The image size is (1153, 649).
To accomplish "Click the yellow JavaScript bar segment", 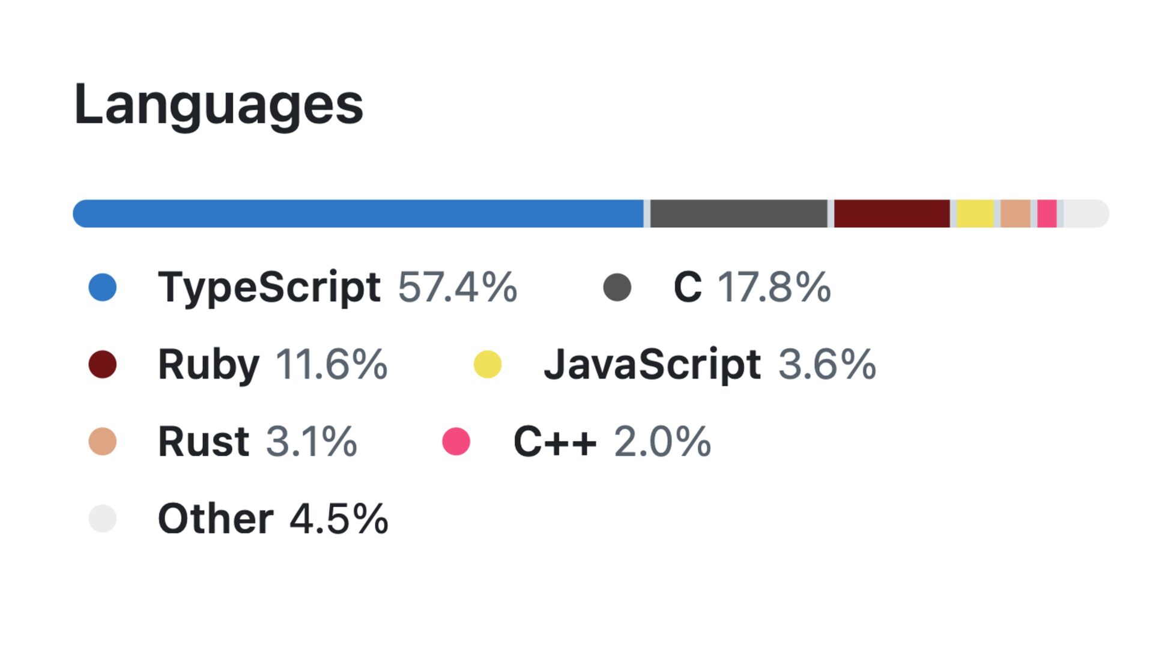I will click(975, 214).
